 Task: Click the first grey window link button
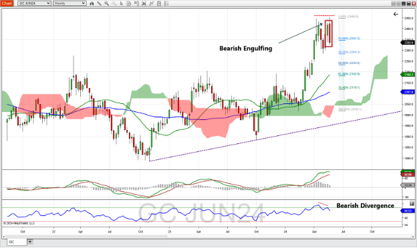pyautogui.click(x=394, y=3)
